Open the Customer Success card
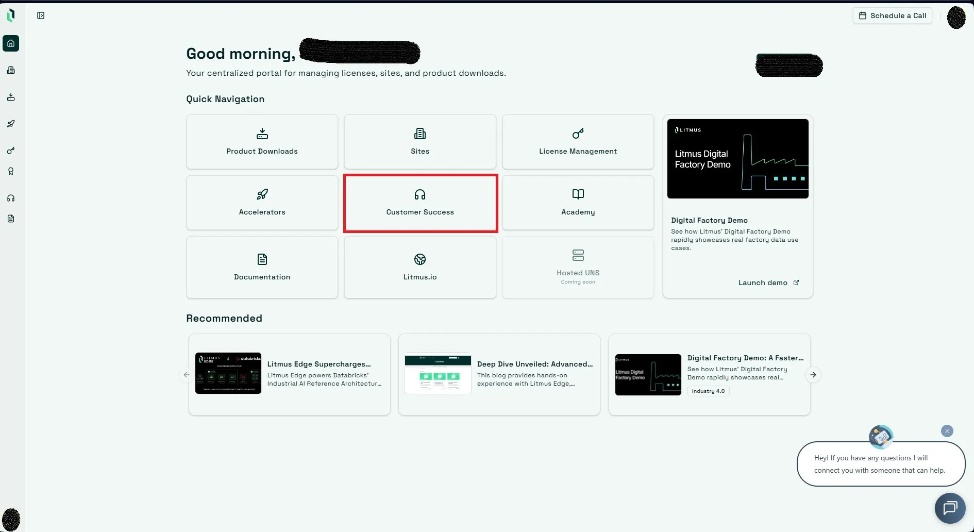 [x=420, y=203]
